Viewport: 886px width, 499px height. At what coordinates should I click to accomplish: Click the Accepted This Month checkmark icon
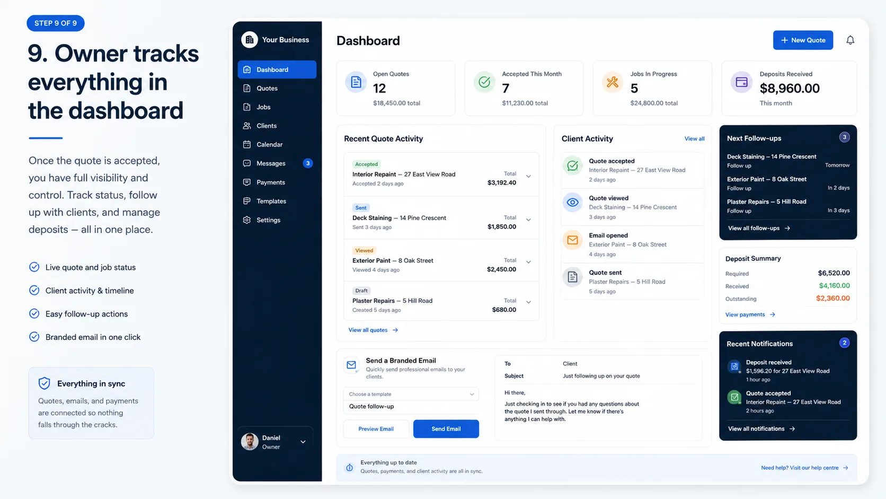tap(484, 82)
